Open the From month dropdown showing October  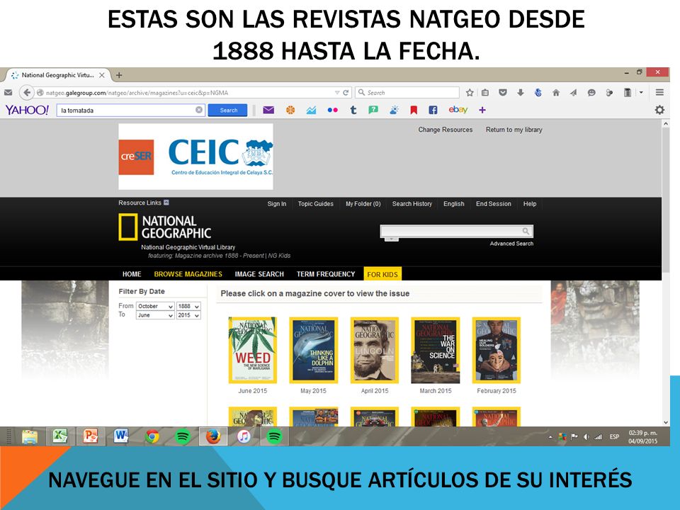click(155, 306)
